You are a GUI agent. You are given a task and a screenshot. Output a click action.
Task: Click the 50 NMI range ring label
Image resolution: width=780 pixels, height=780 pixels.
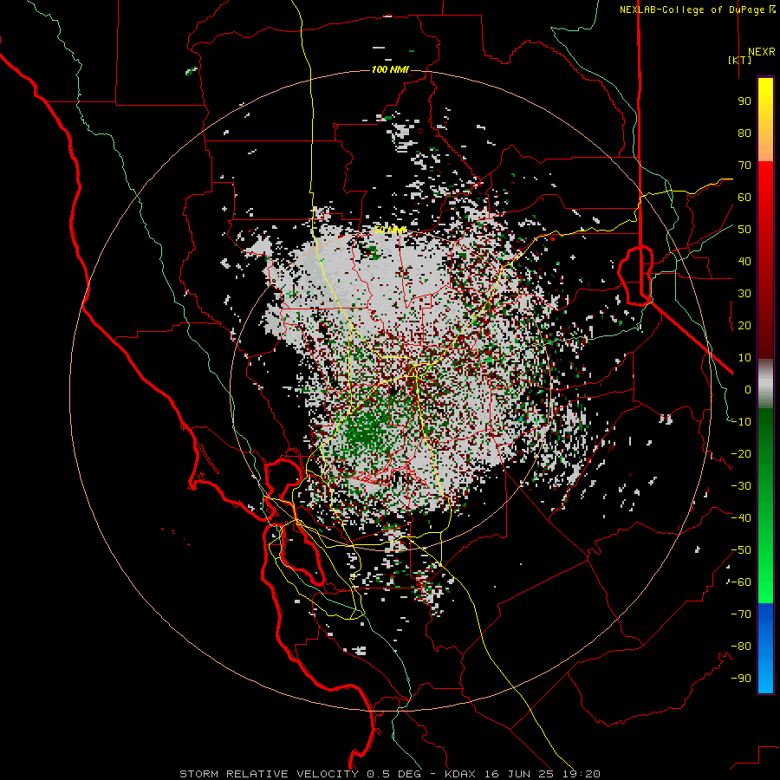pyautogui.click(x=390, y=230)
